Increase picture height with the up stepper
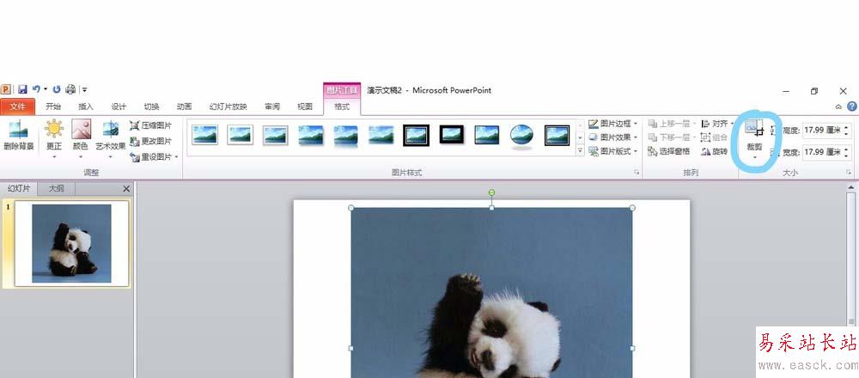 click(x=846, y=128)
